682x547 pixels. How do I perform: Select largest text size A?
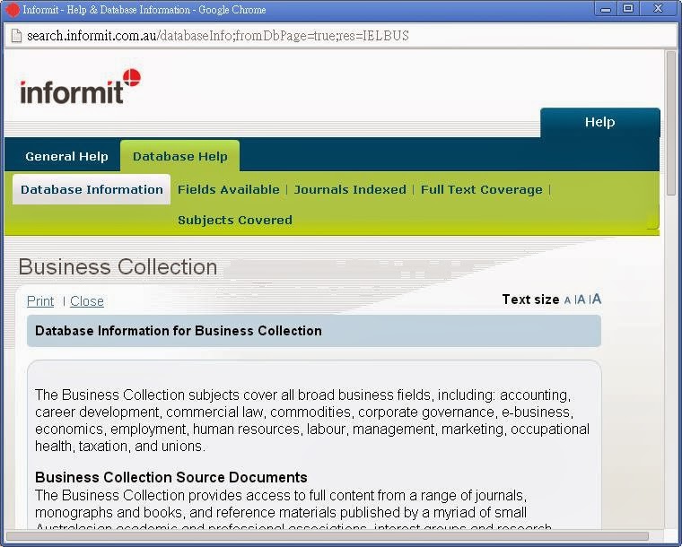click(597, 299)
